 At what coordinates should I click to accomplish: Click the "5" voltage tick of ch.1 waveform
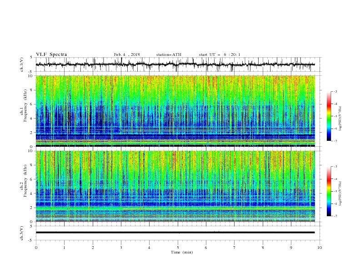tap(31, 58)
